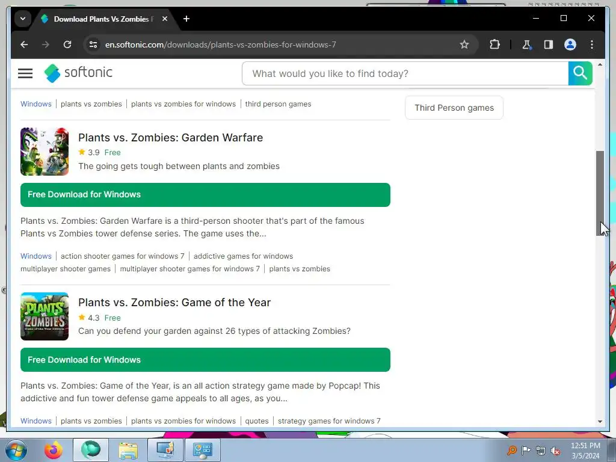Open Game of the Year thumbnail
The image size is (616, 462).
(x=45, y=316)
